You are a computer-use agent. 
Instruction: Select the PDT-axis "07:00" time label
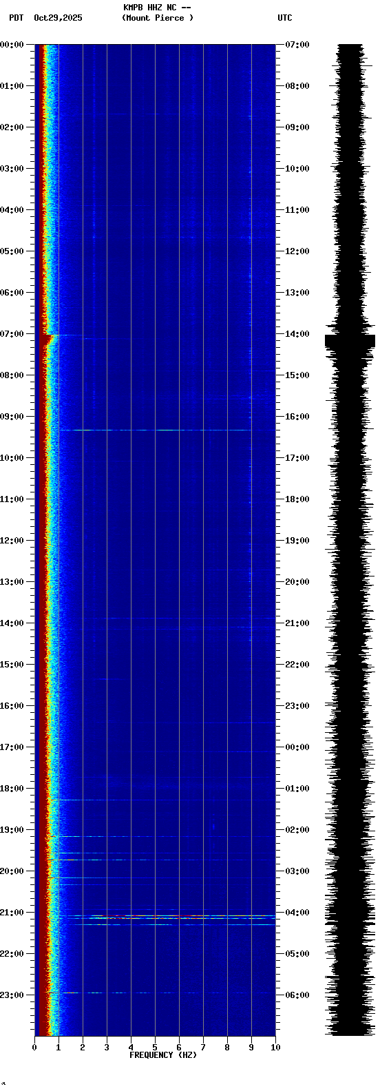(x=12, y=334)
